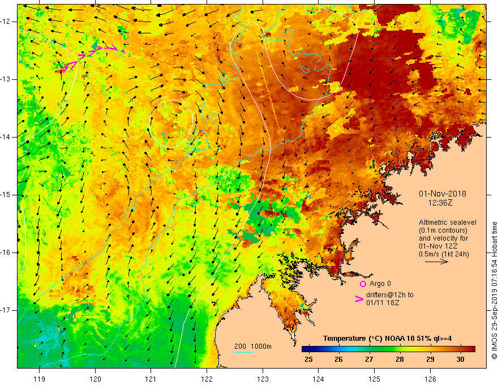Click the color bar label '28'
Screen dimensions: 498x385
pyautogui.click(x=400, y=360)
